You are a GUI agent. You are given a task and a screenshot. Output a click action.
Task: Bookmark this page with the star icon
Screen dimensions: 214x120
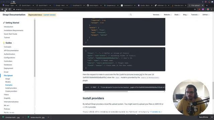point(195,9)
